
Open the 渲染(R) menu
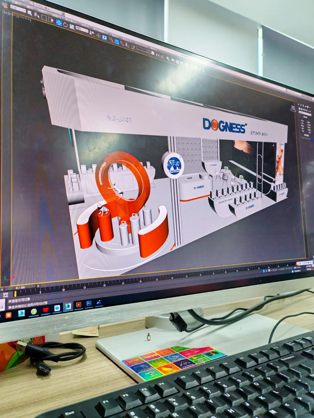pyautogui.click(x=115, y=36)
